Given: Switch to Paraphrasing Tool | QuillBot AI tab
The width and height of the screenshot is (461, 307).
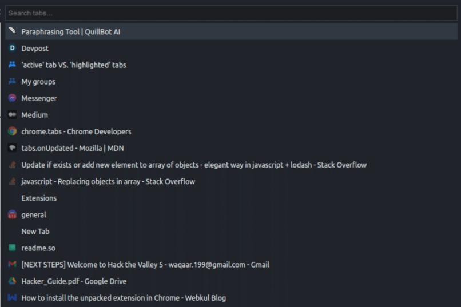Looking at the screenshot, I should coord(231,31).
